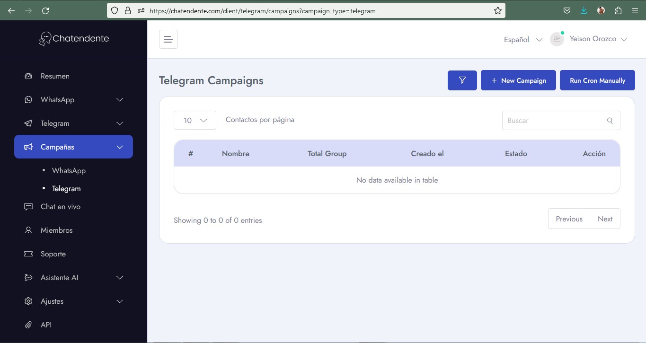Viewport: 646px width, 343px height.
Task: Click the Miembros person icon
Action: point(28,230)
